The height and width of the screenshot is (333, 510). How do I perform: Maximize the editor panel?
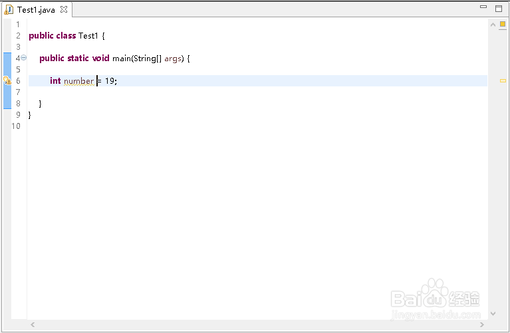click(x=499, y=9)
